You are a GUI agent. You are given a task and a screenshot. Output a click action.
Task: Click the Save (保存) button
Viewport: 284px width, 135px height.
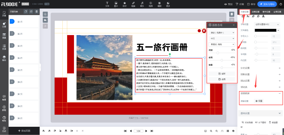point(251,4)
